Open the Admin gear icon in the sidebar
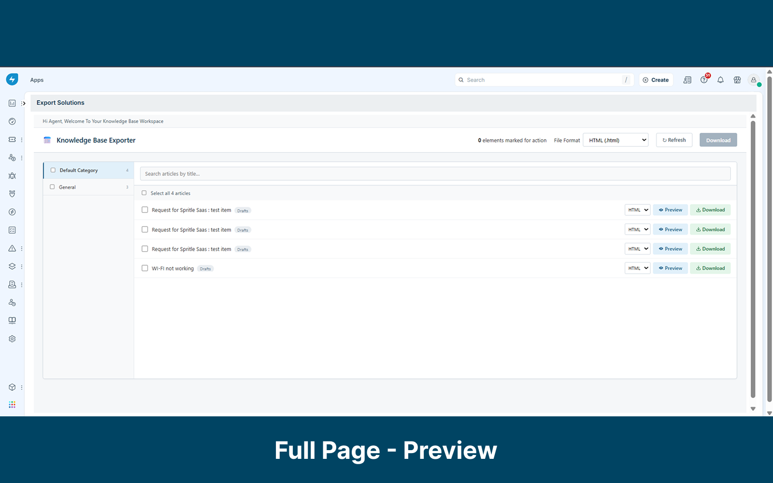This screenshot has height=483, width=773. click(12, 339)
